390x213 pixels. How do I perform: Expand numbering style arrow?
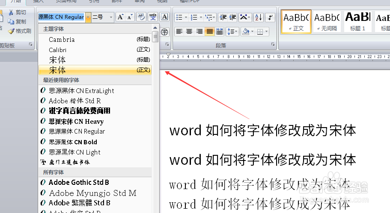pos(201,18)
